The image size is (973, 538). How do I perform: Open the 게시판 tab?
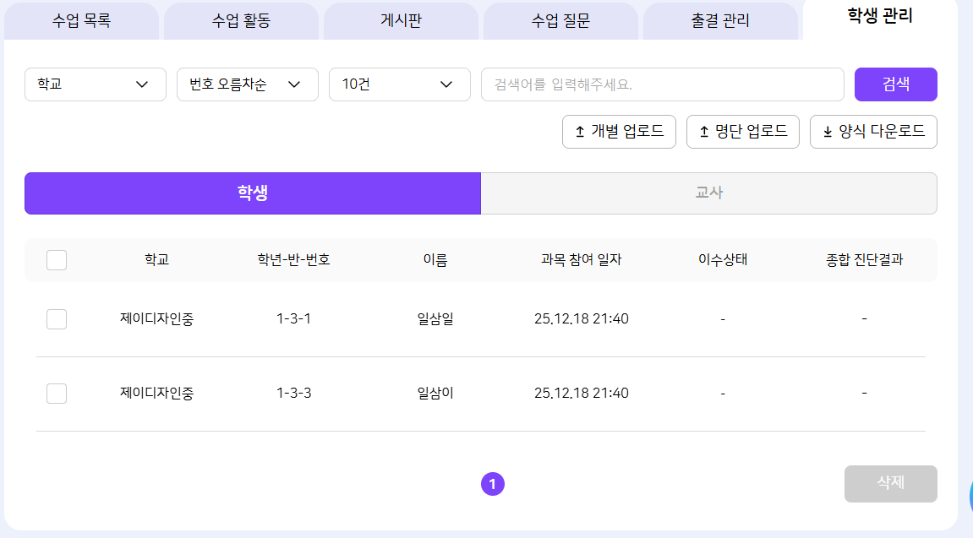[401, 21]
